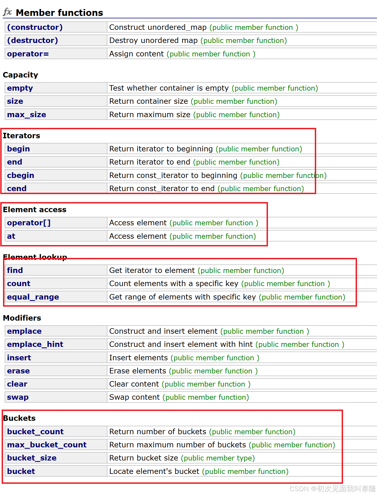Open the bucket function link
This screenshot has height=495, width=377.
point(21,471)
